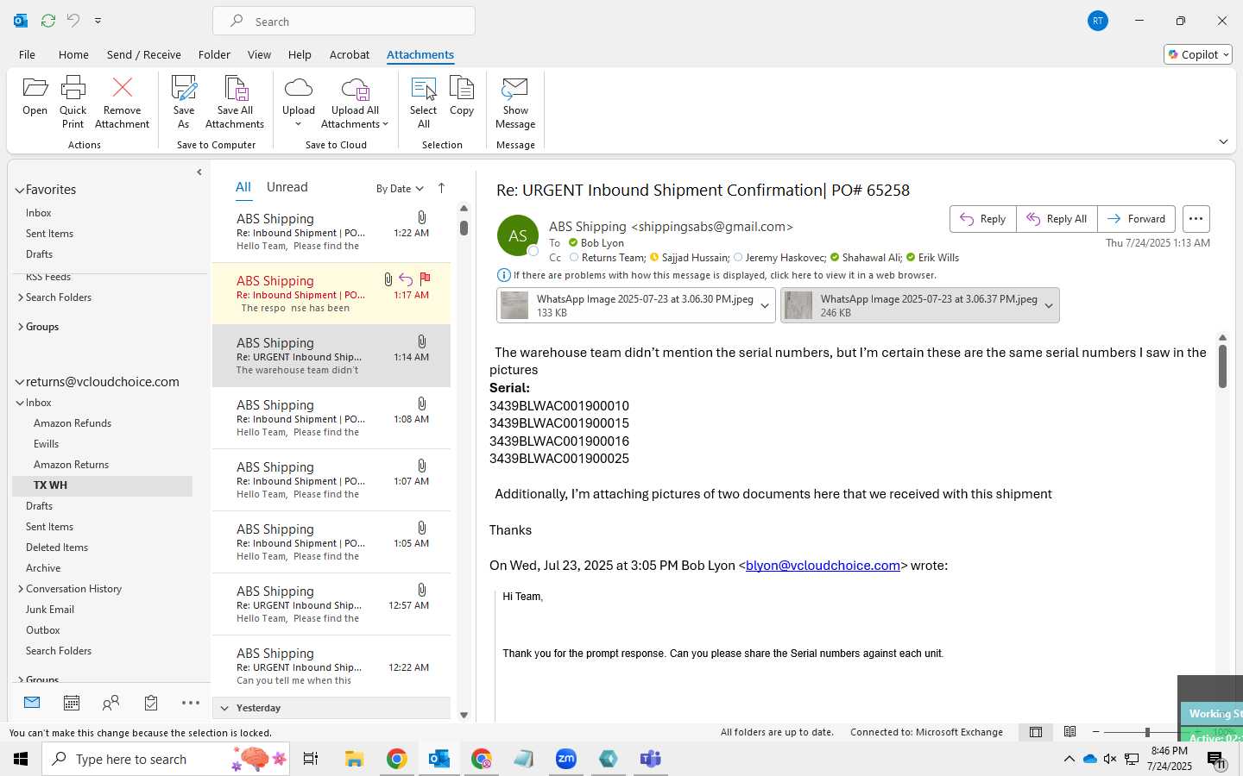
Task: Click the Undo icon in title bar
Action: click(73, 21)
